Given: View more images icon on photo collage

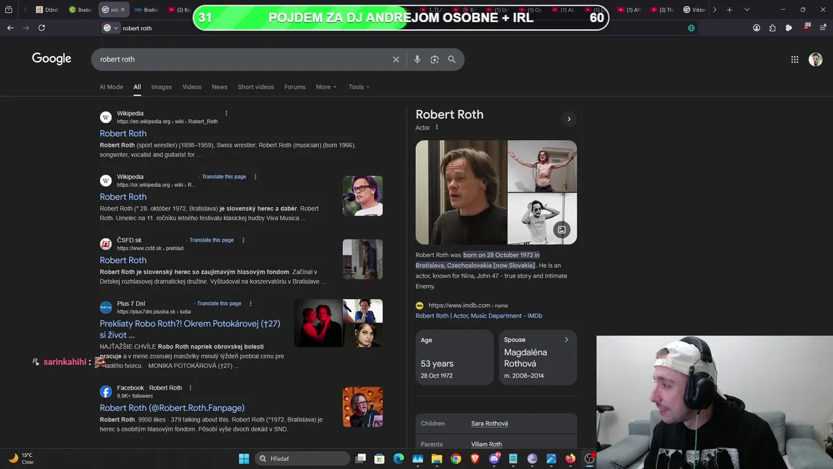Looking at the screenshot, I should (561, 229).
